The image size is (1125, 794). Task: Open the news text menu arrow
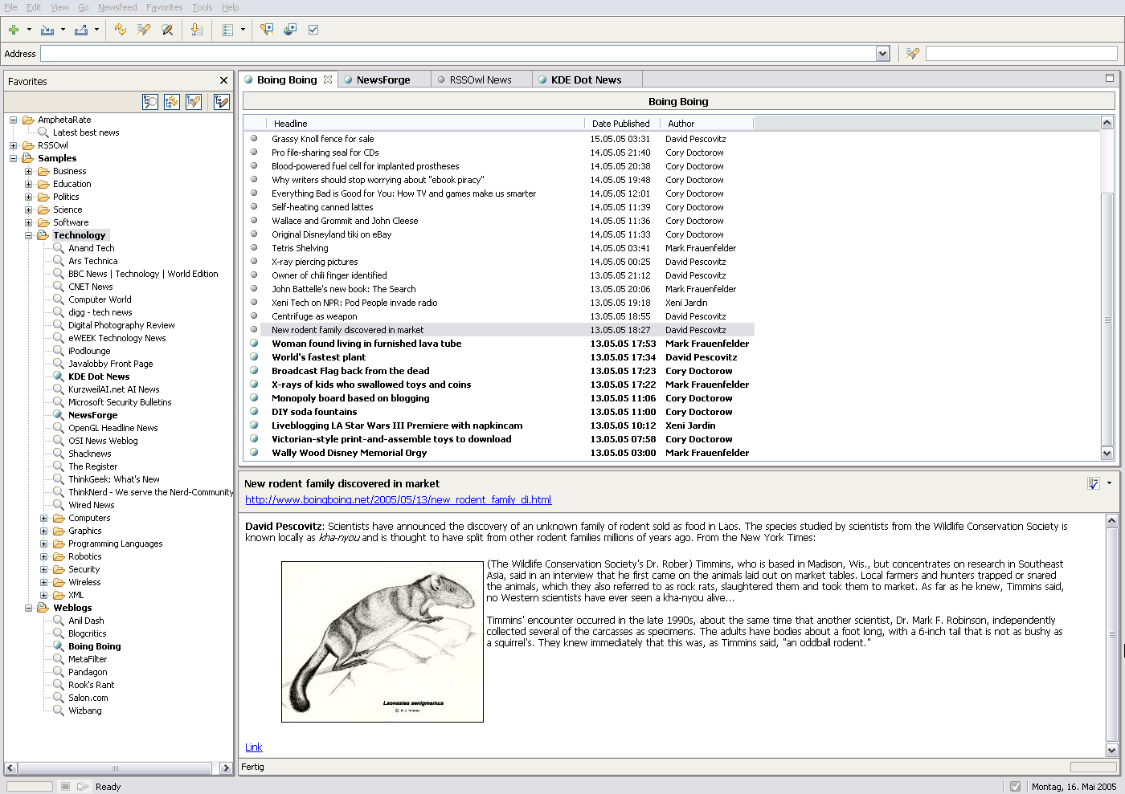(1109, 483)
